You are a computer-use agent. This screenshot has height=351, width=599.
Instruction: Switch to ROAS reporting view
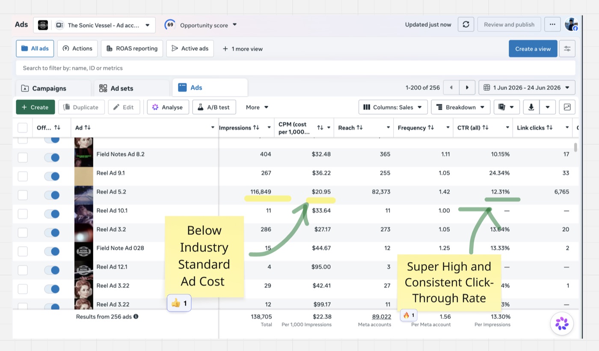click(x=132, y=48)
